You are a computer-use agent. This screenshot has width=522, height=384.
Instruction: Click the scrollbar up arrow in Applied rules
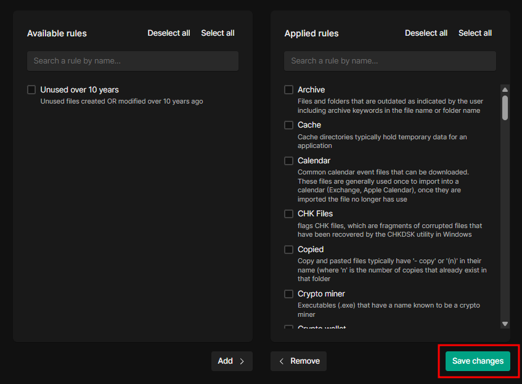tap(505, 89)
